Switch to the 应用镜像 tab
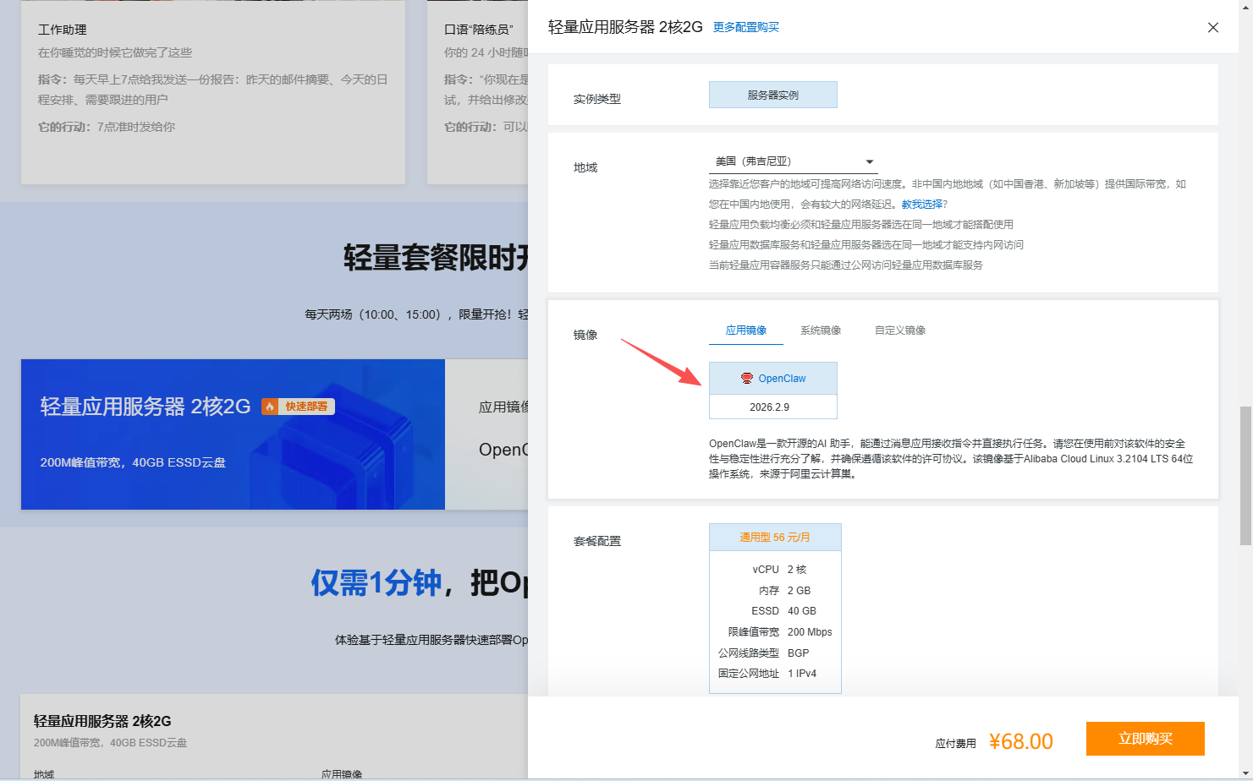Viewport: 1253px width, 781px height. click(745, 330)
